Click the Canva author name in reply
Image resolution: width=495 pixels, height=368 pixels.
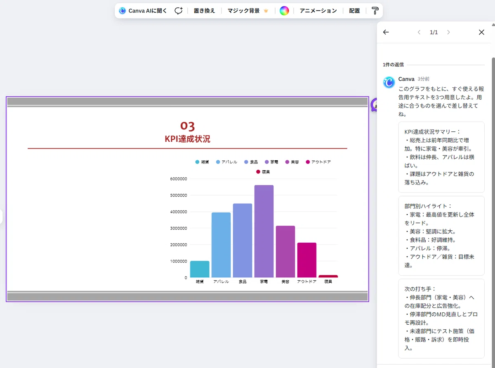(406, 79)
